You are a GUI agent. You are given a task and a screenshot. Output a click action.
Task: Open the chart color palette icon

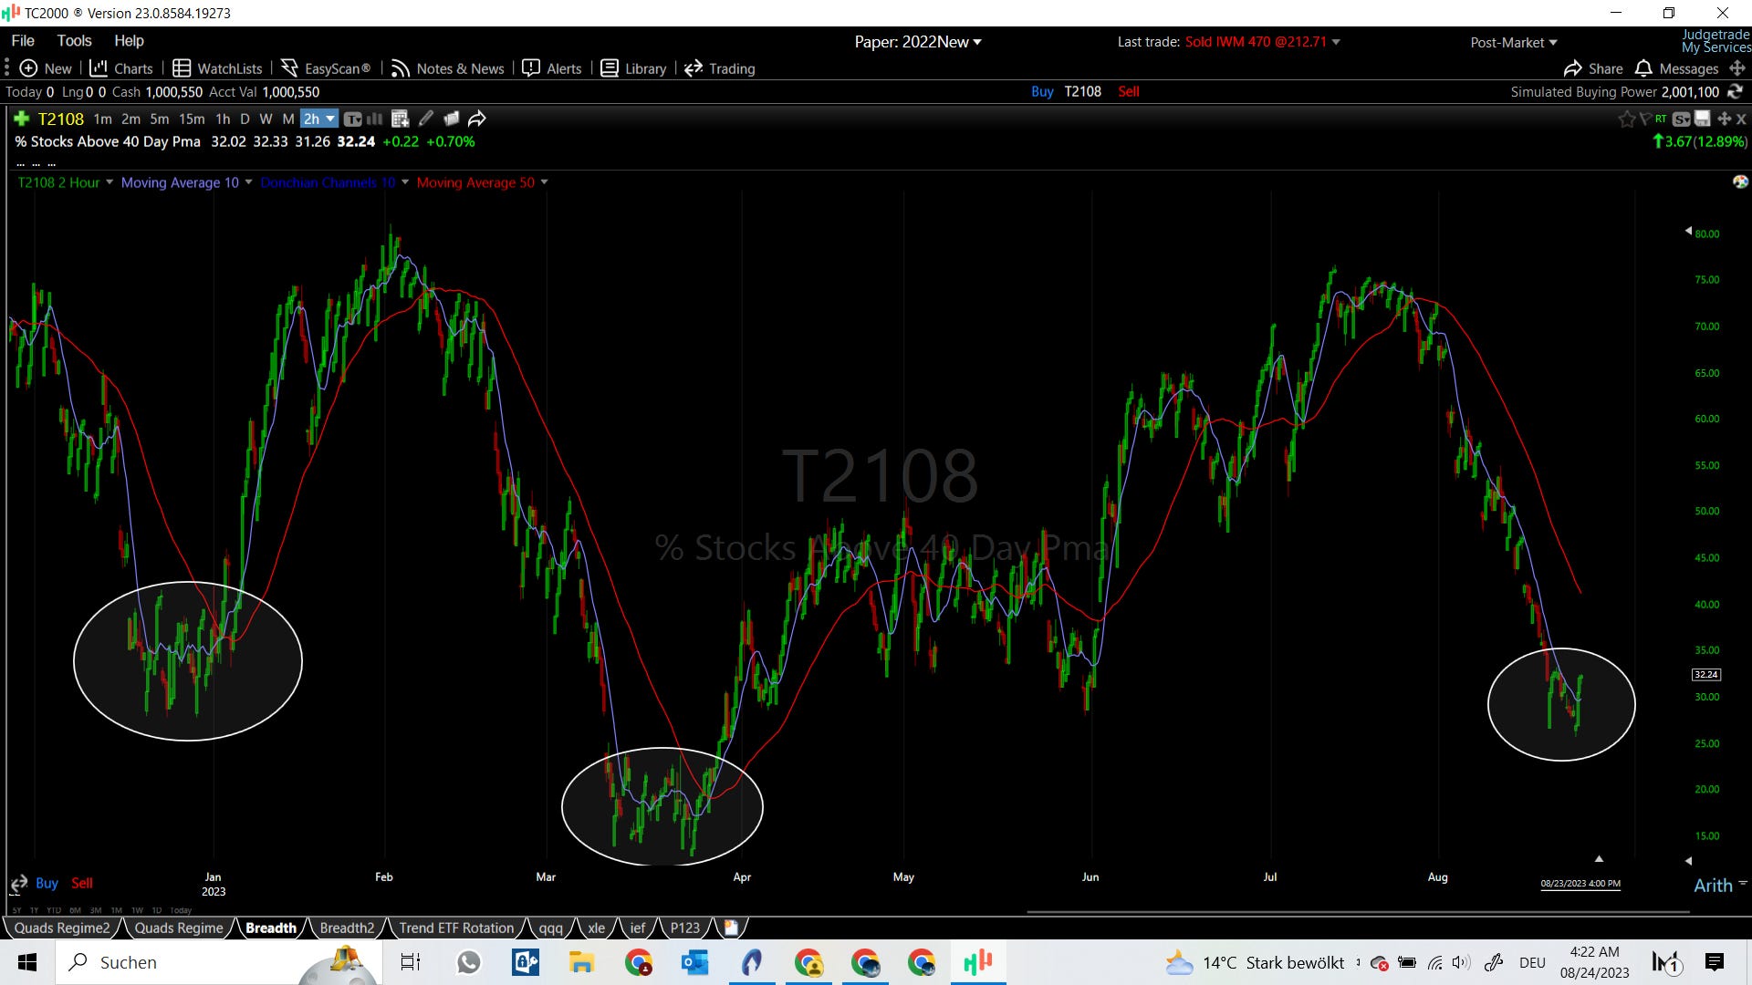[1739, 182]
